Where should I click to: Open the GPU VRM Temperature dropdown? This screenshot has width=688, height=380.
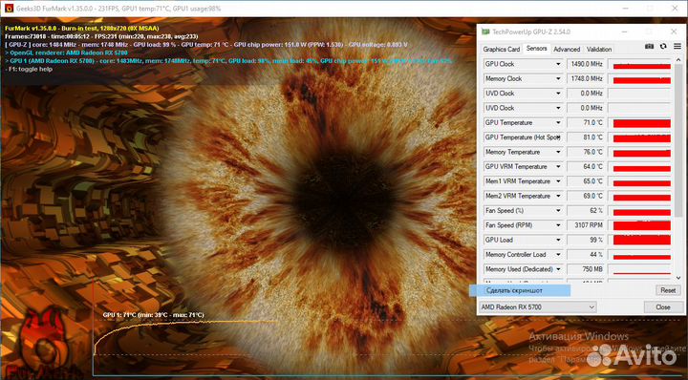point(558,166)
